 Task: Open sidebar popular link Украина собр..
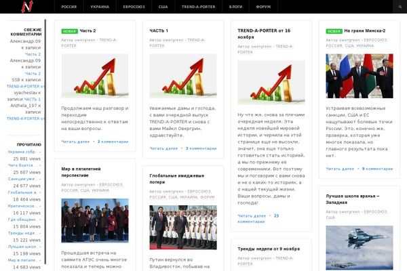point(23,152)
